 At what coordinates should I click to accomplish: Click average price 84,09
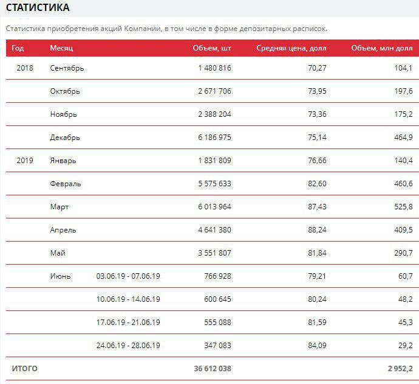(317, 346)
